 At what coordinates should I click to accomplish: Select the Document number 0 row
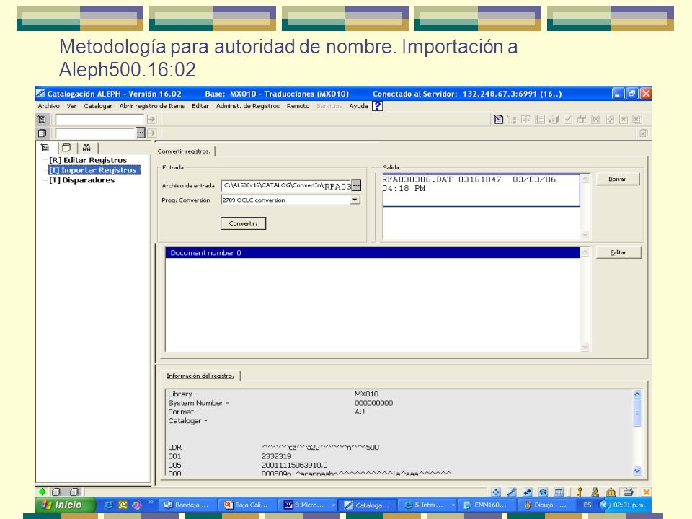click(373, 253)
